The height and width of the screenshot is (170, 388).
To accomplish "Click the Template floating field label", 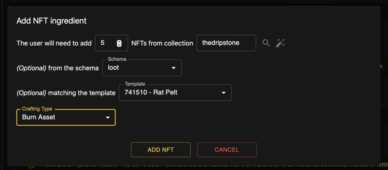I will pos(135,84).
